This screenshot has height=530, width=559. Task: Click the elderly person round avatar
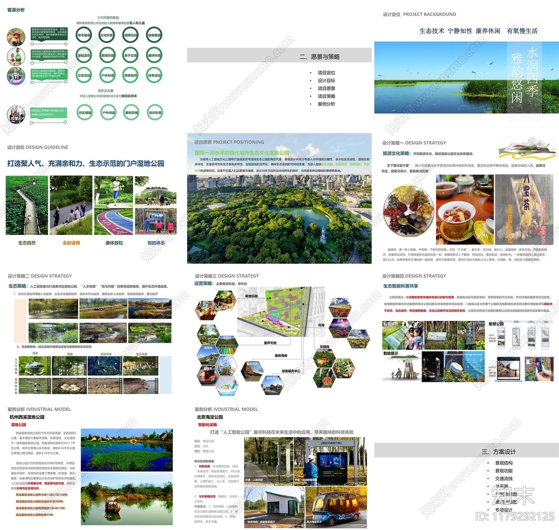pos(16,37)
